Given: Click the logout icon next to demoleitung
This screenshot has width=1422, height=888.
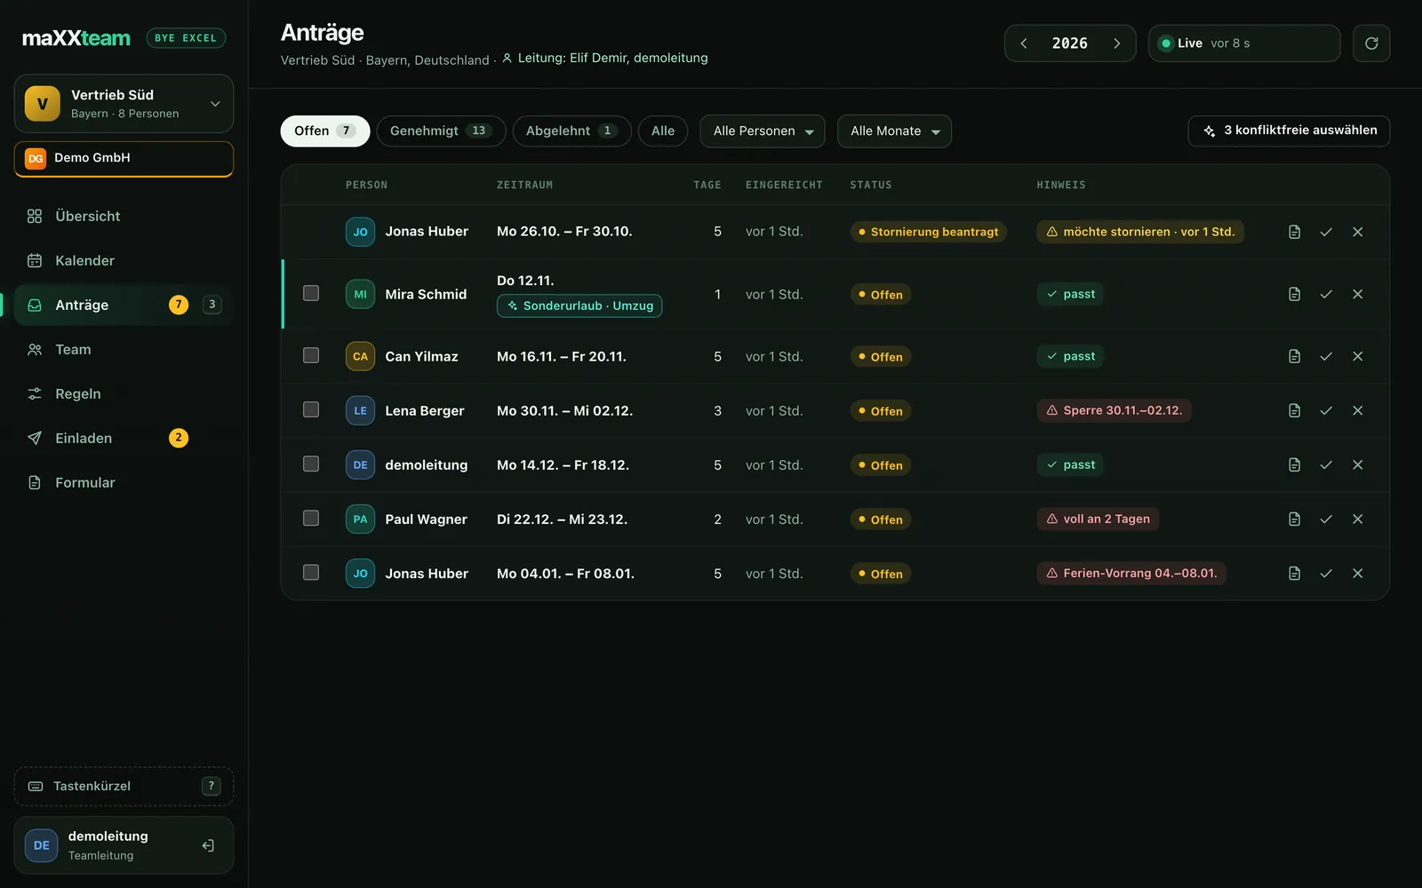Looking at the screenshot, I should pos(208,845).
